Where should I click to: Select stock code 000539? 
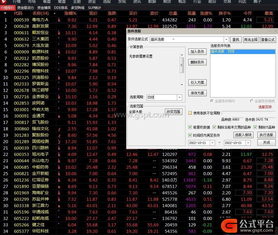coord(21,20)
